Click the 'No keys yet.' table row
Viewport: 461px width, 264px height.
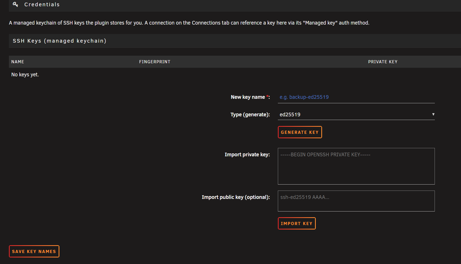tap(235, 74)
